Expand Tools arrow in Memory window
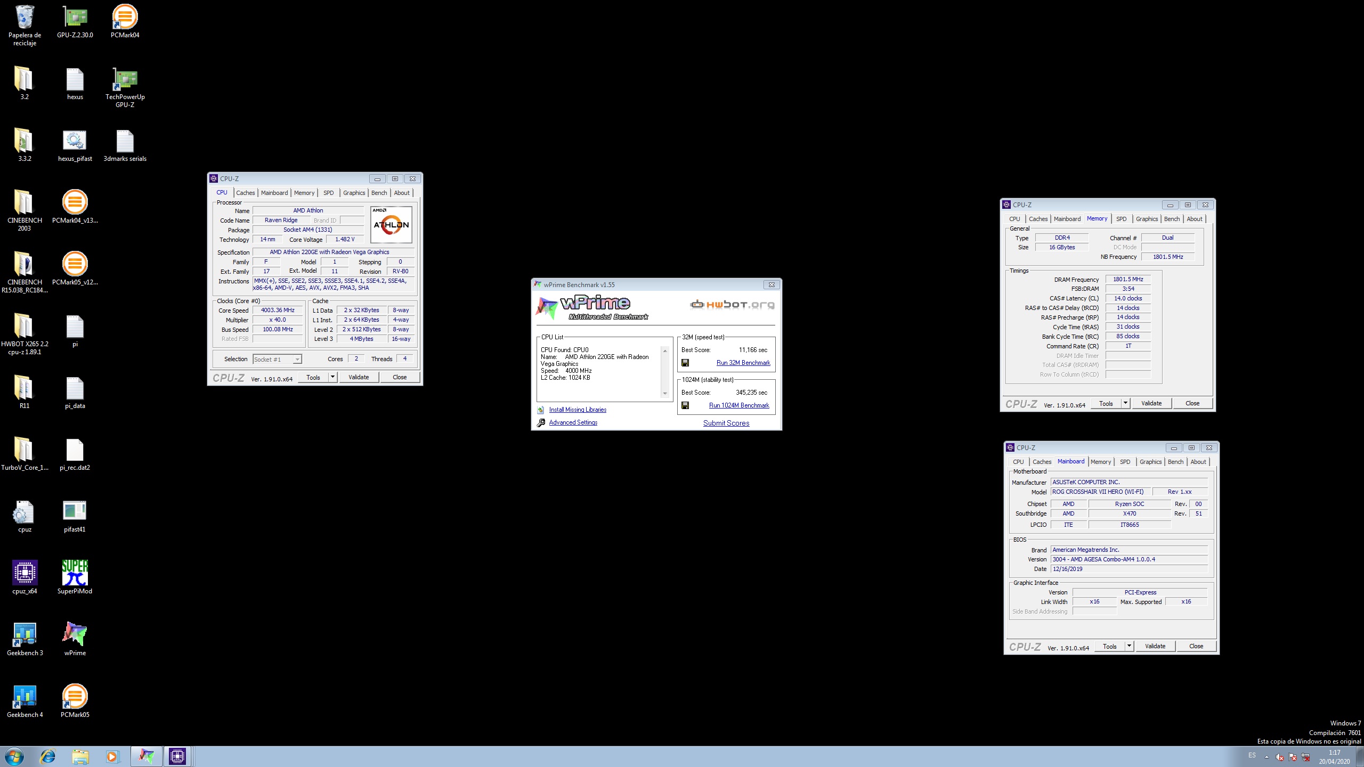The height and width of the screenshot is (767, 1364). point(1125,403)
